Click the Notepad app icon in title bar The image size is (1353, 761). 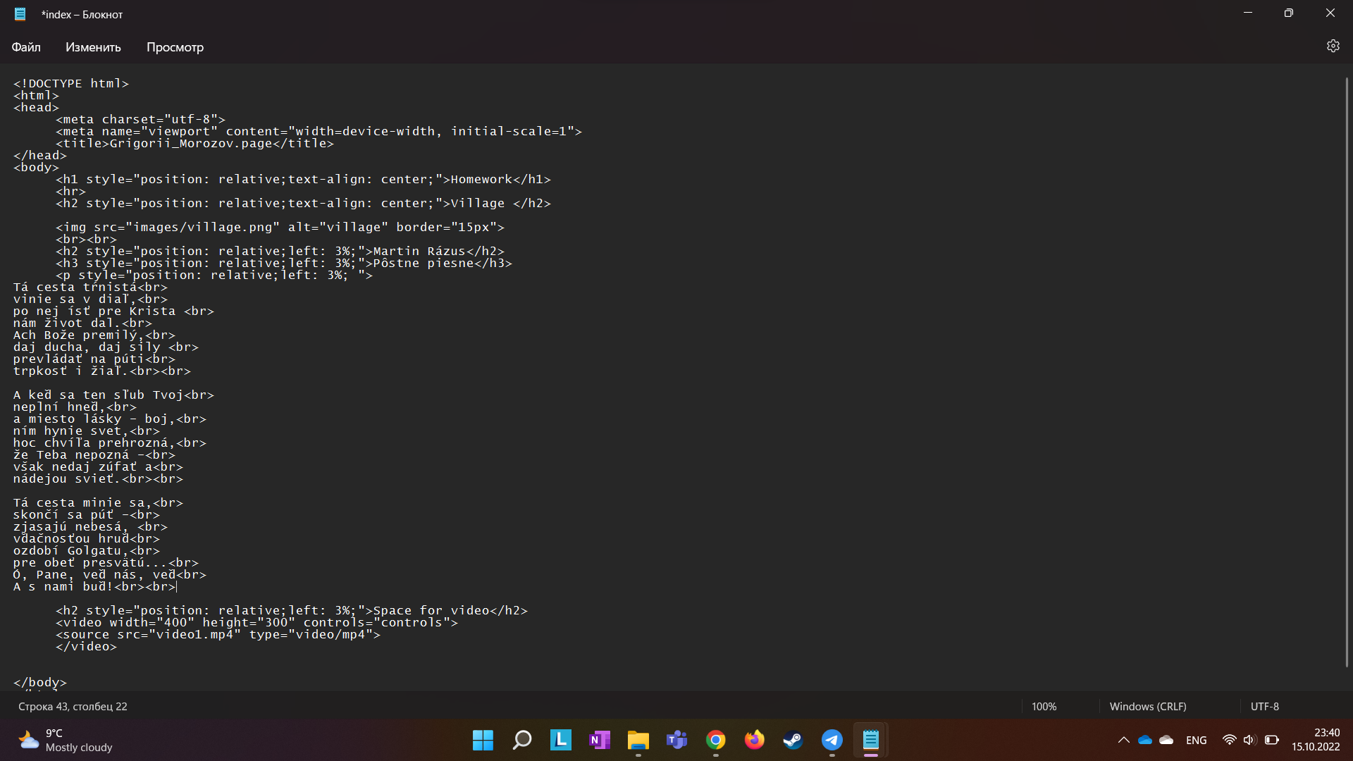pyautogui.click(x=20, y=14)
